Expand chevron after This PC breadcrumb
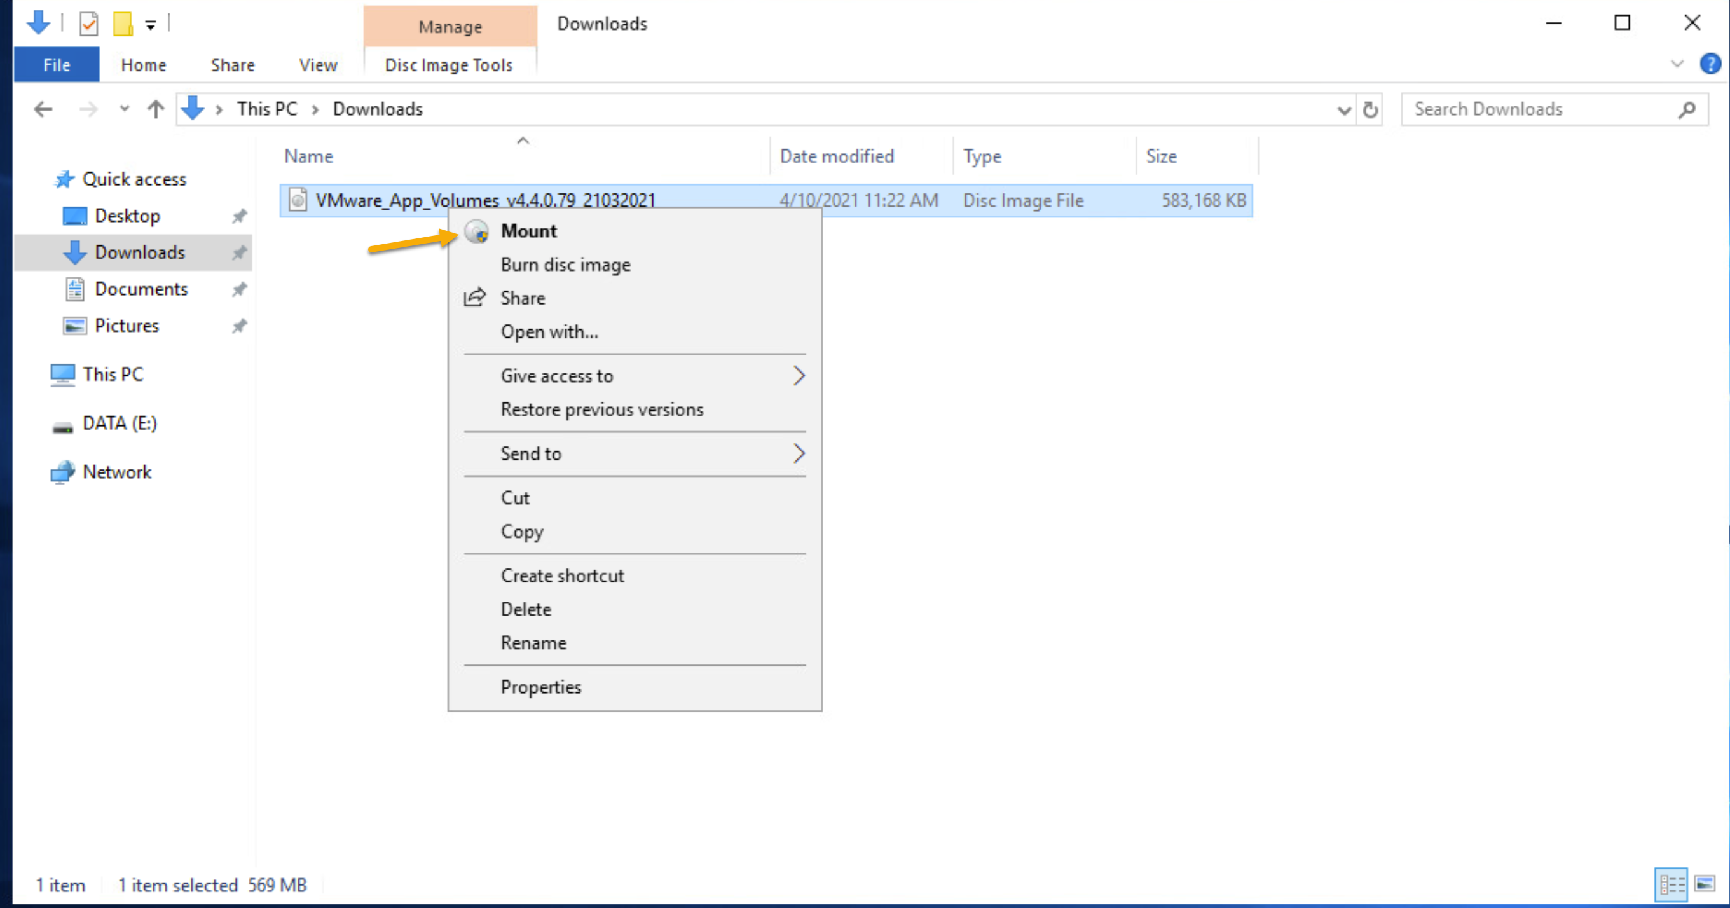This screenshot has height=908, width=1730. tap(315, 109)
